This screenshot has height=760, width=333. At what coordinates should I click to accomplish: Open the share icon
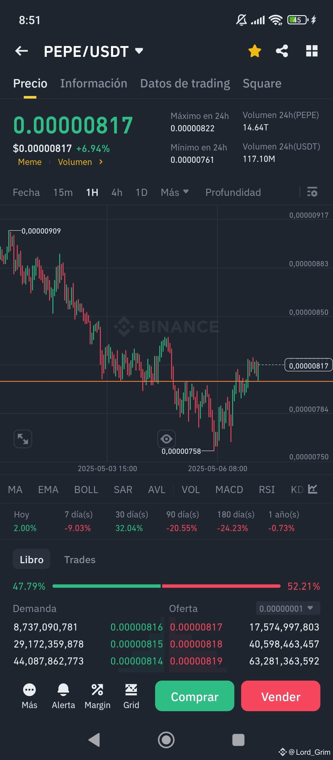(x=282, y=51)
